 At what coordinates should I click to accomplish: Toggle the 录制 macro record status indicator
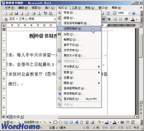[105, 128]
